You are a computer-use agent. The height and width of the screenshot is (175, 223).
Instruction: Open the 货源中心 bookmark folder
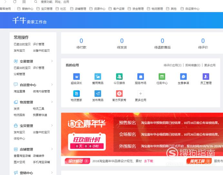click(x=97, y=9)
